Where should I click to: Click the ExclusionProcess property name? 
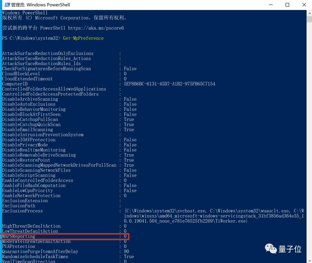23,211
